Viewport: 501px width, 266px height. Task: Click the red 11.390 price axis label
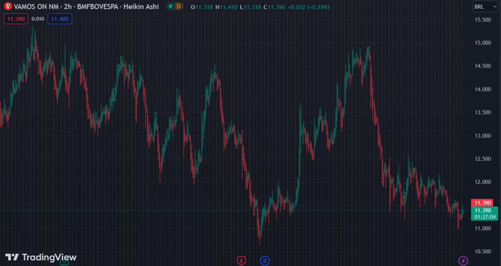point(482,203)
